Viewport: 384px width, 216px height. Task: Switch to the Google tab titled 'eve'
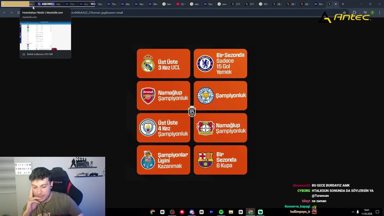click(222, 4)
